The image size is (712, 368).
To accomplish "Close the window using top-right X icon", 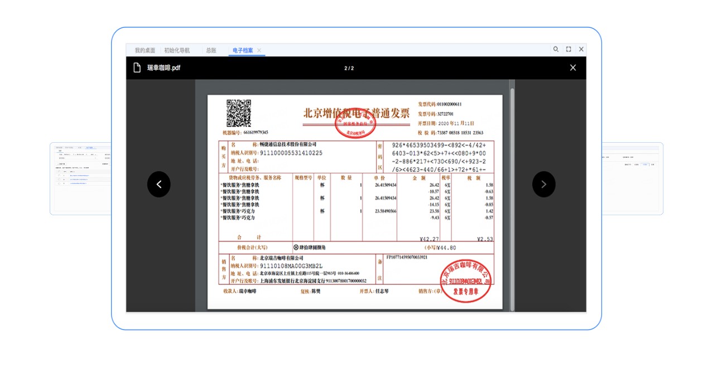I will [581, 50].
